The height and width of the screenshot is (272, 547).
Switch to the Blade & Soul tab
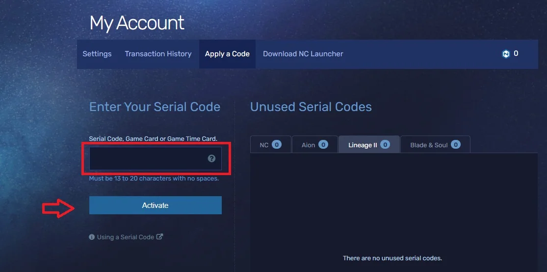point(435,144)
